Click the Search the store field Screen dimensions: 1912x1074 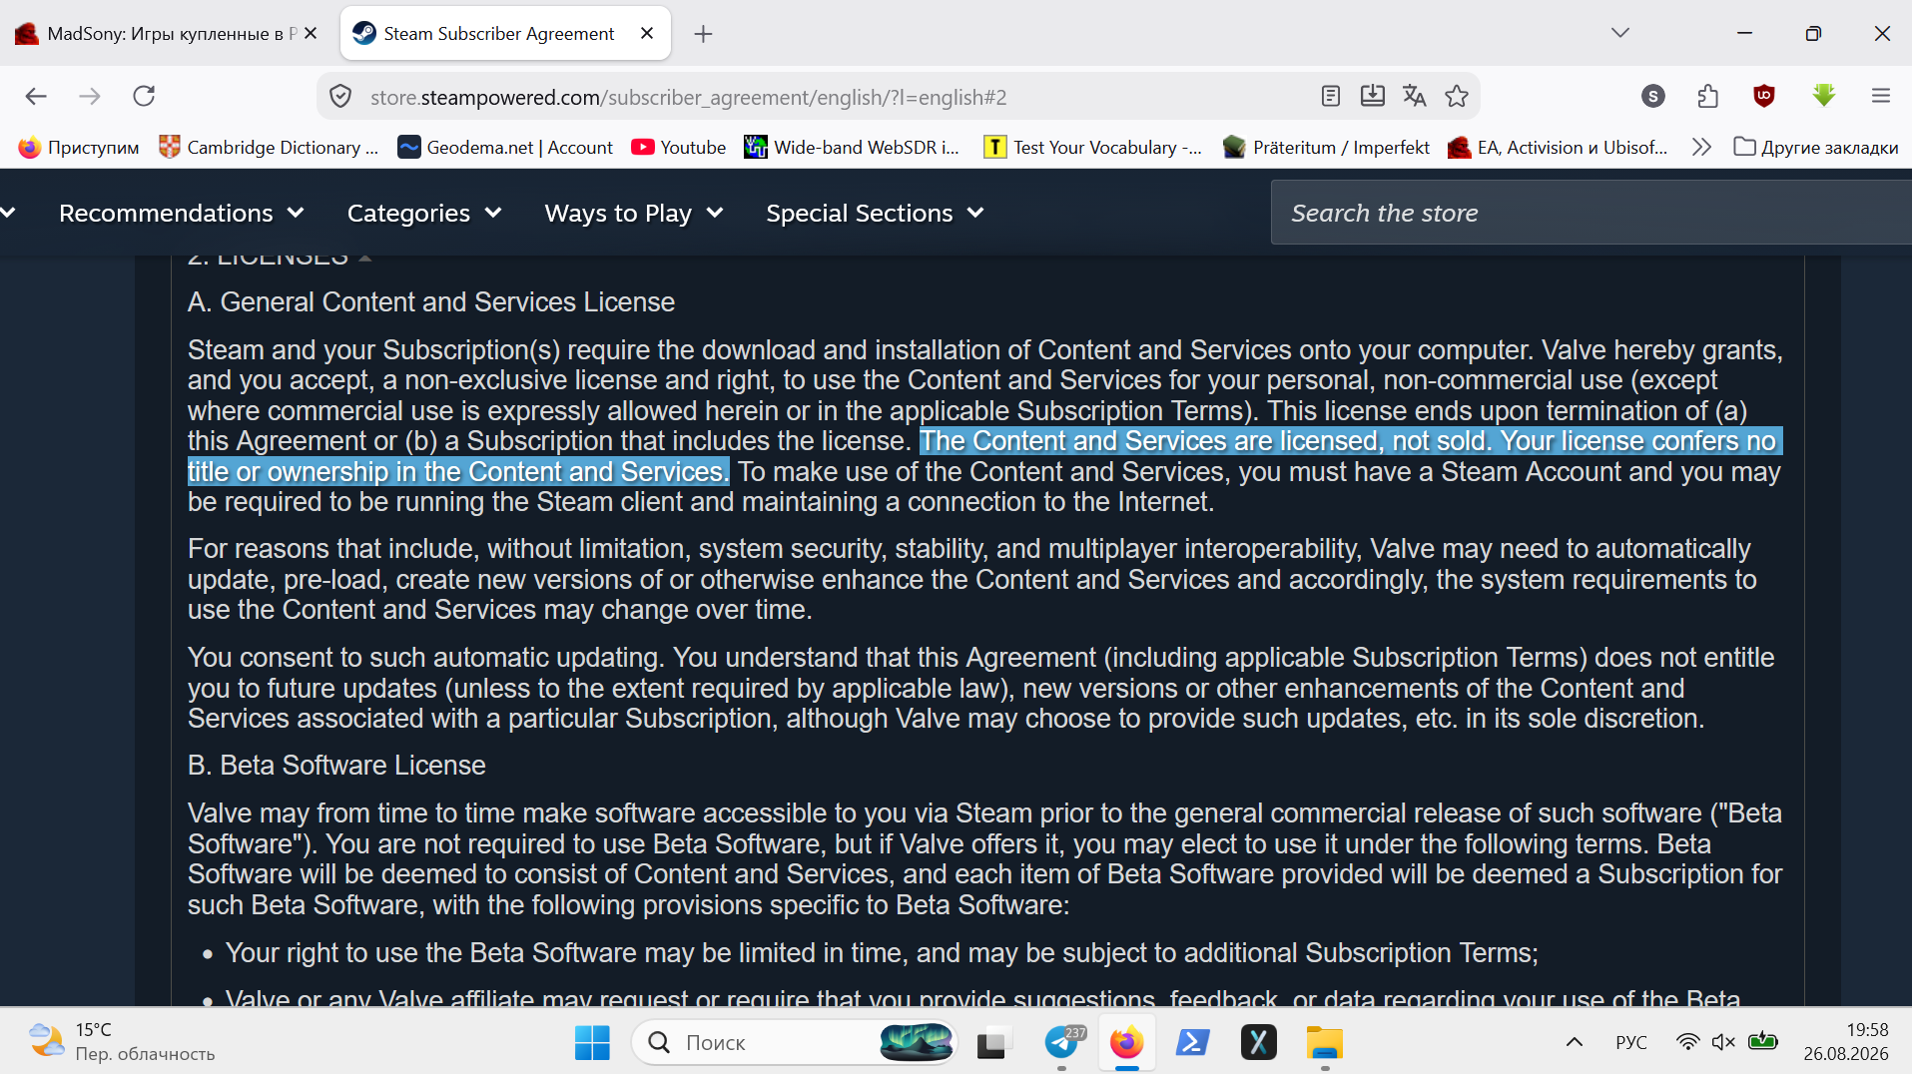[1592, 213]
